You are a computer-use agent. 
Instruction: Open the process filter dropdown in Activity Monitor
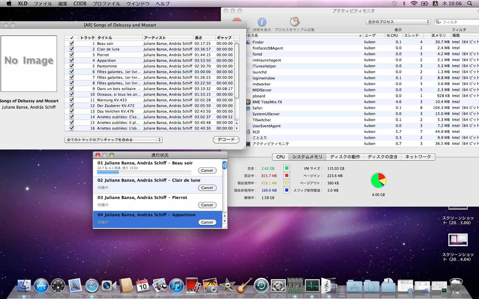pos(398,22)
